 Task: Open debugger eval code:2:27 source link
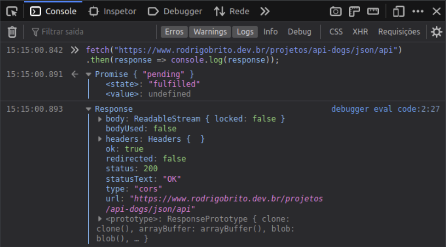click(x=385, y=109)
